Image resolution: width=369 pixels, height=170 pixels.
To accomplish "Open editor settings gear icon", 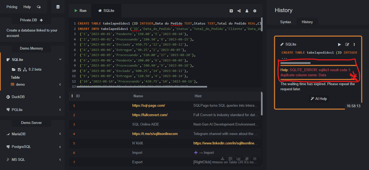I will click(x=255, y=11).
